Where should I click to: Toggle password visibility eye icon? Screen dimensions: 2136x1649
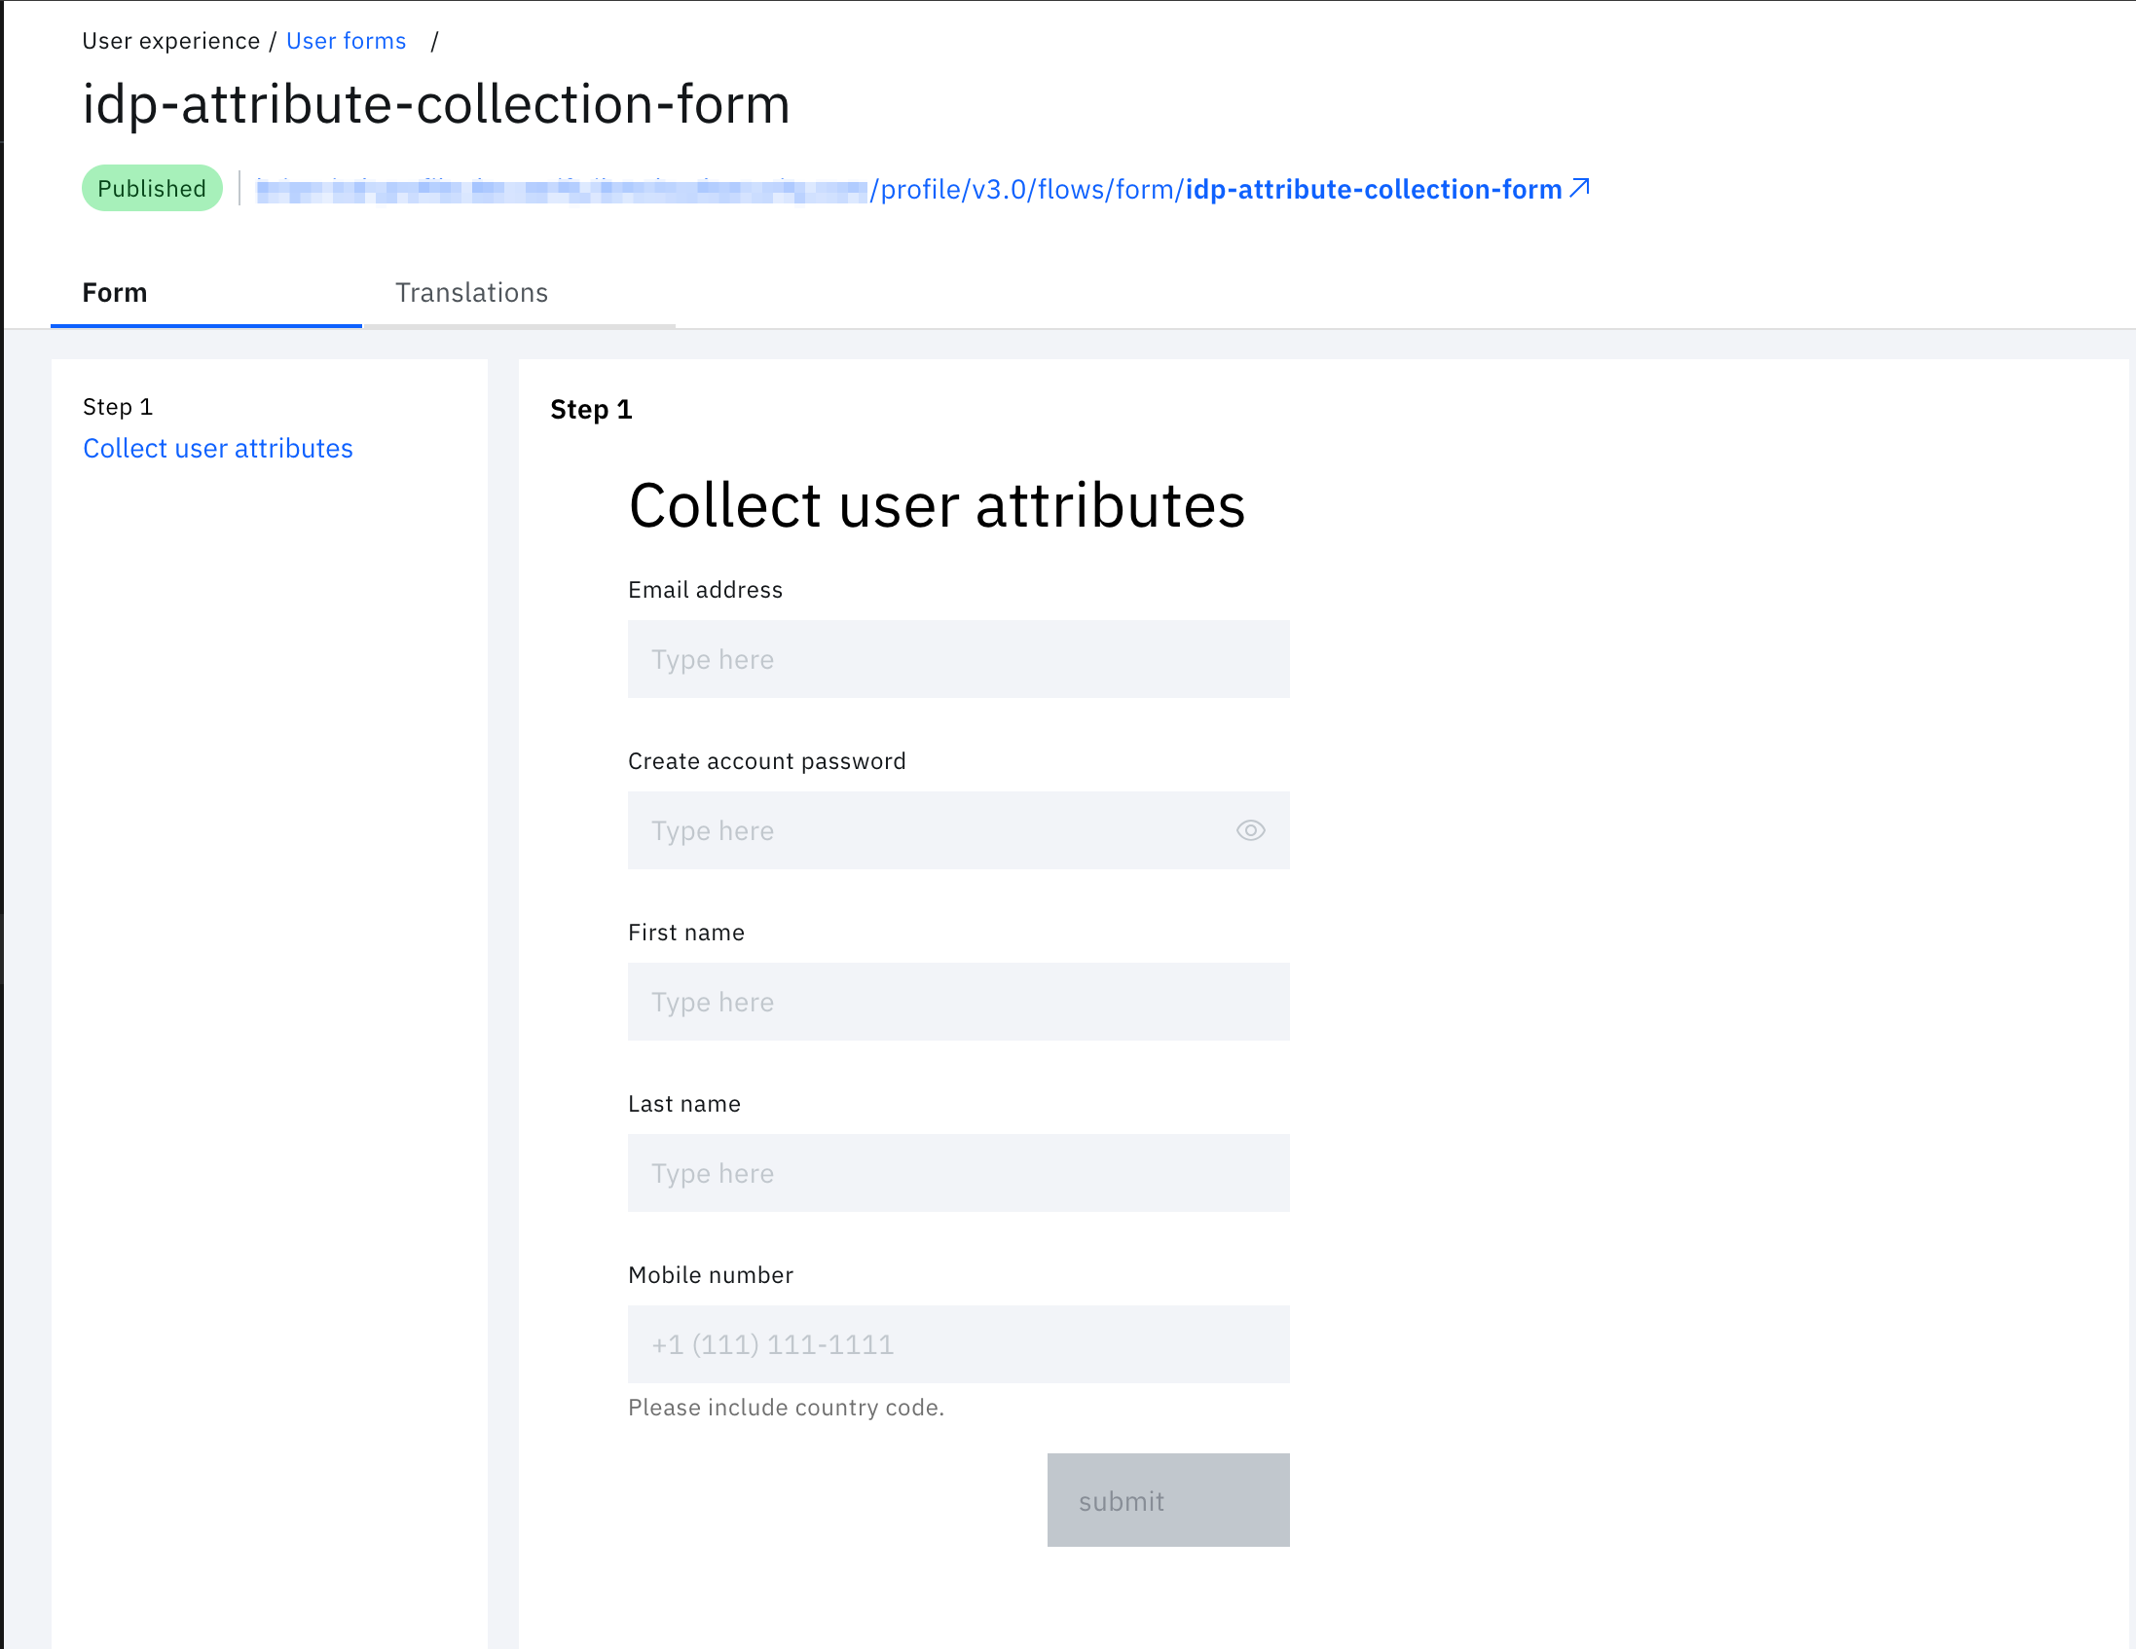tap(1250, 830)
